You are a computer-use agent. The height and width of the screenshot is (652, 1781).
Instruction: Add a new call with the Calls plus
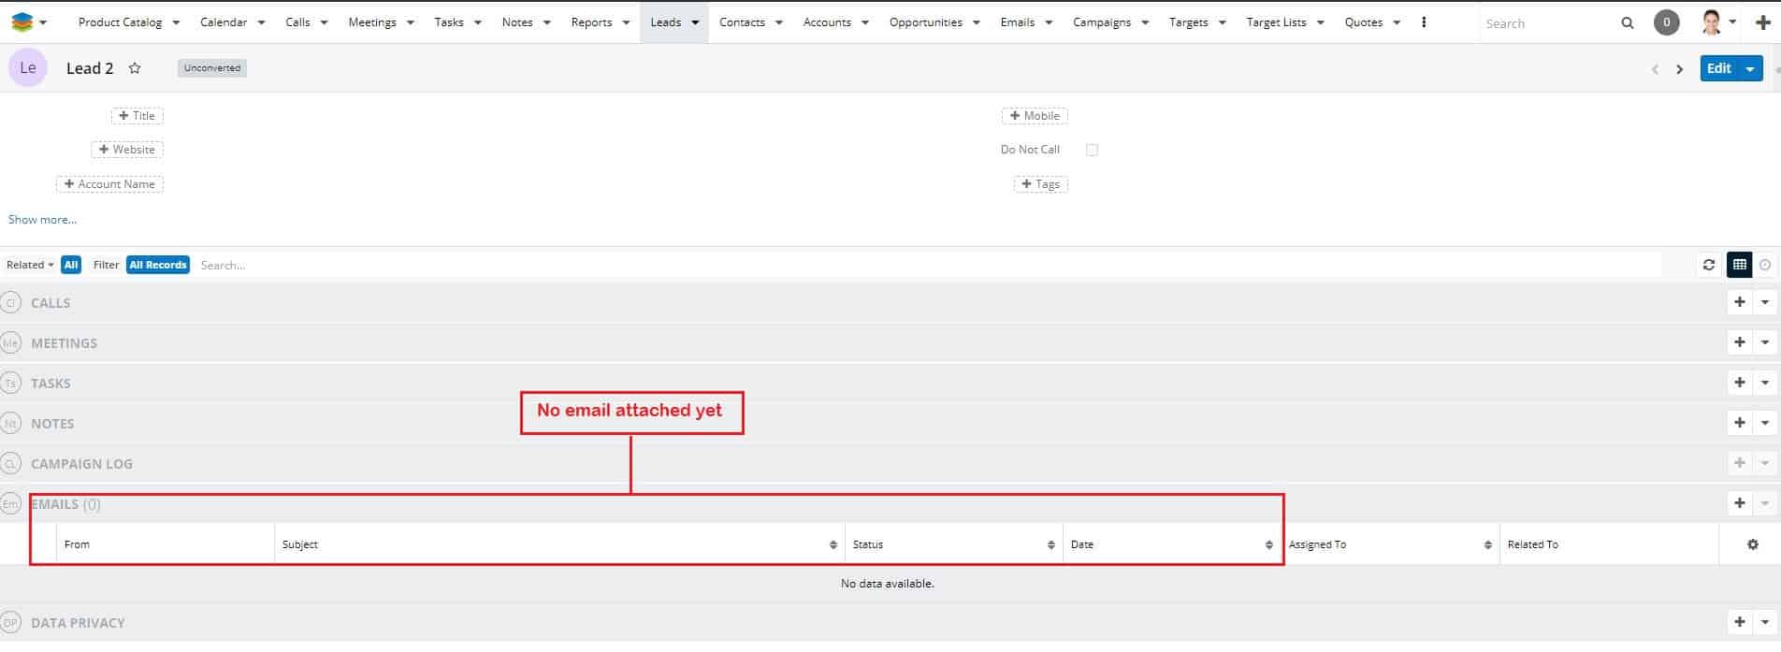click(x=1739, y=302)
